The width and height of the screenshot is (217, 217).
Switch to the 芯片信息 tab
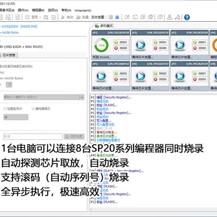click(x=9, y=55)
